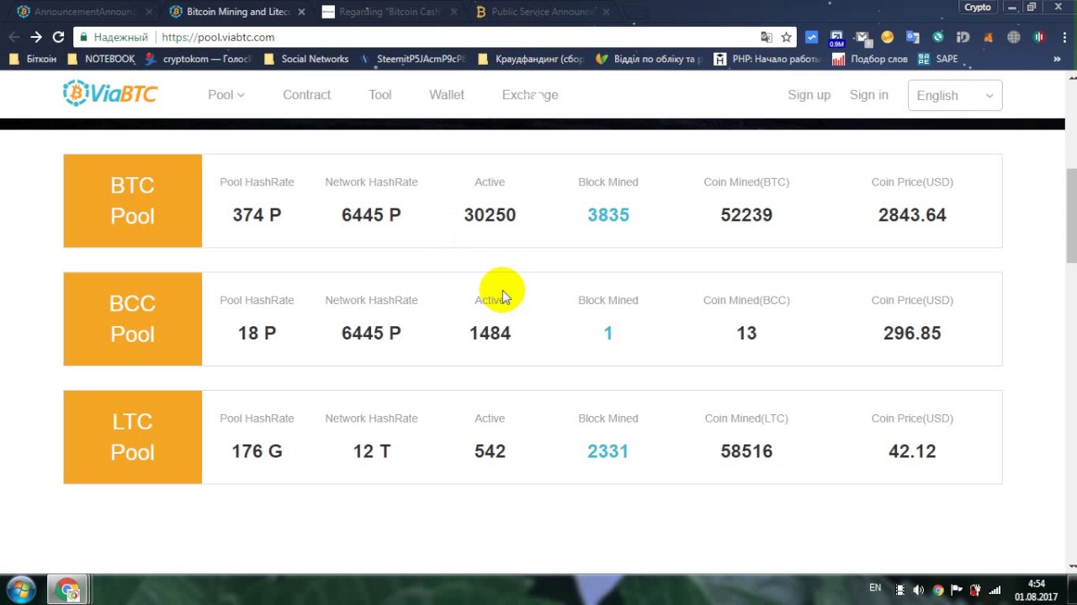The height and width of the screenshot is (605, 1077).
Task: Go forward with the browser arrow
Action: coord(35,37)
